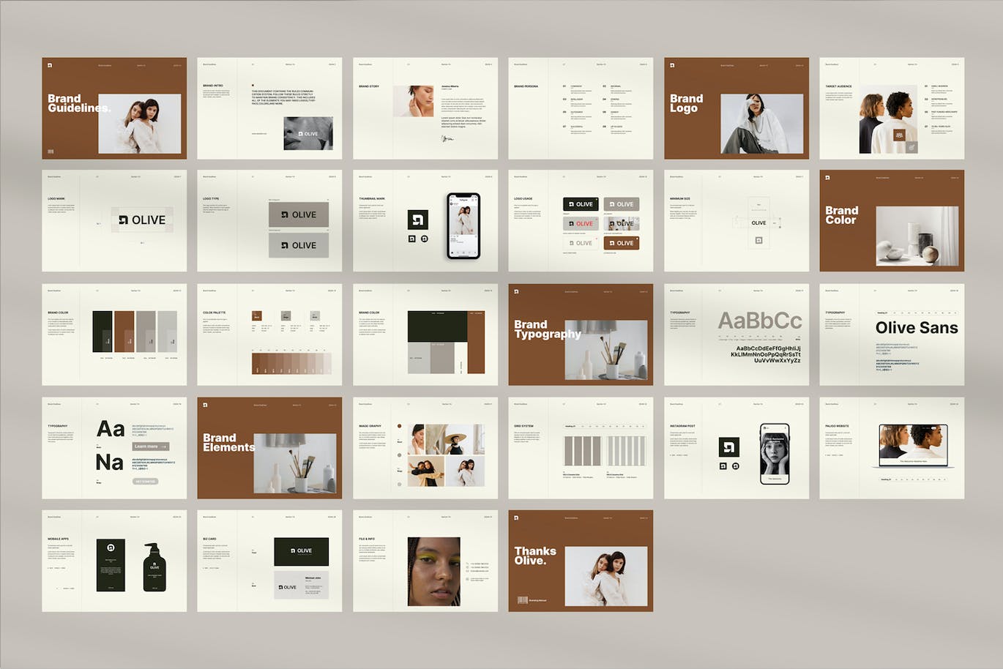1003x669 pixels.
Task: Pick the dark olive swatch on Brand Color slide
Action: pos(102,331)
